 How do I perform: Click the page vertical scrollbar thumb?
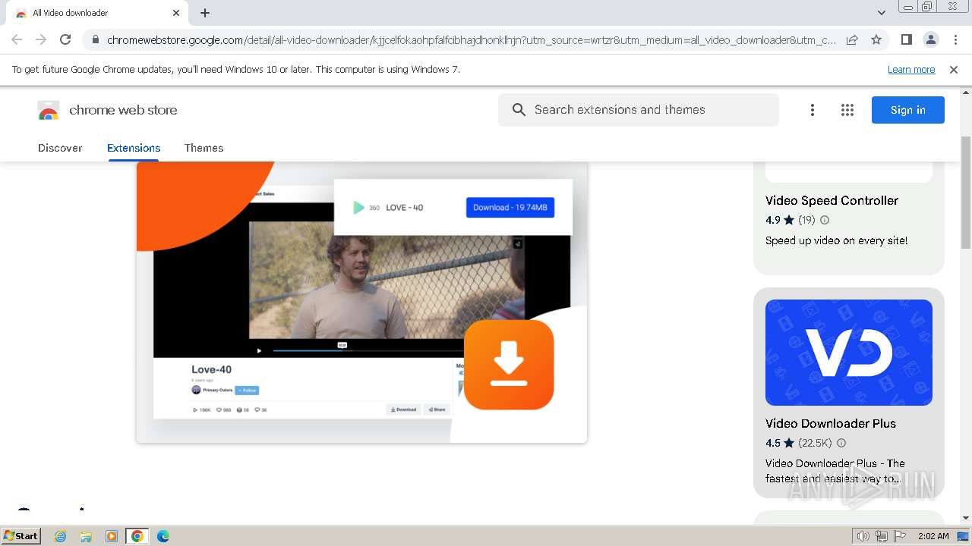[x=966, y=193]
